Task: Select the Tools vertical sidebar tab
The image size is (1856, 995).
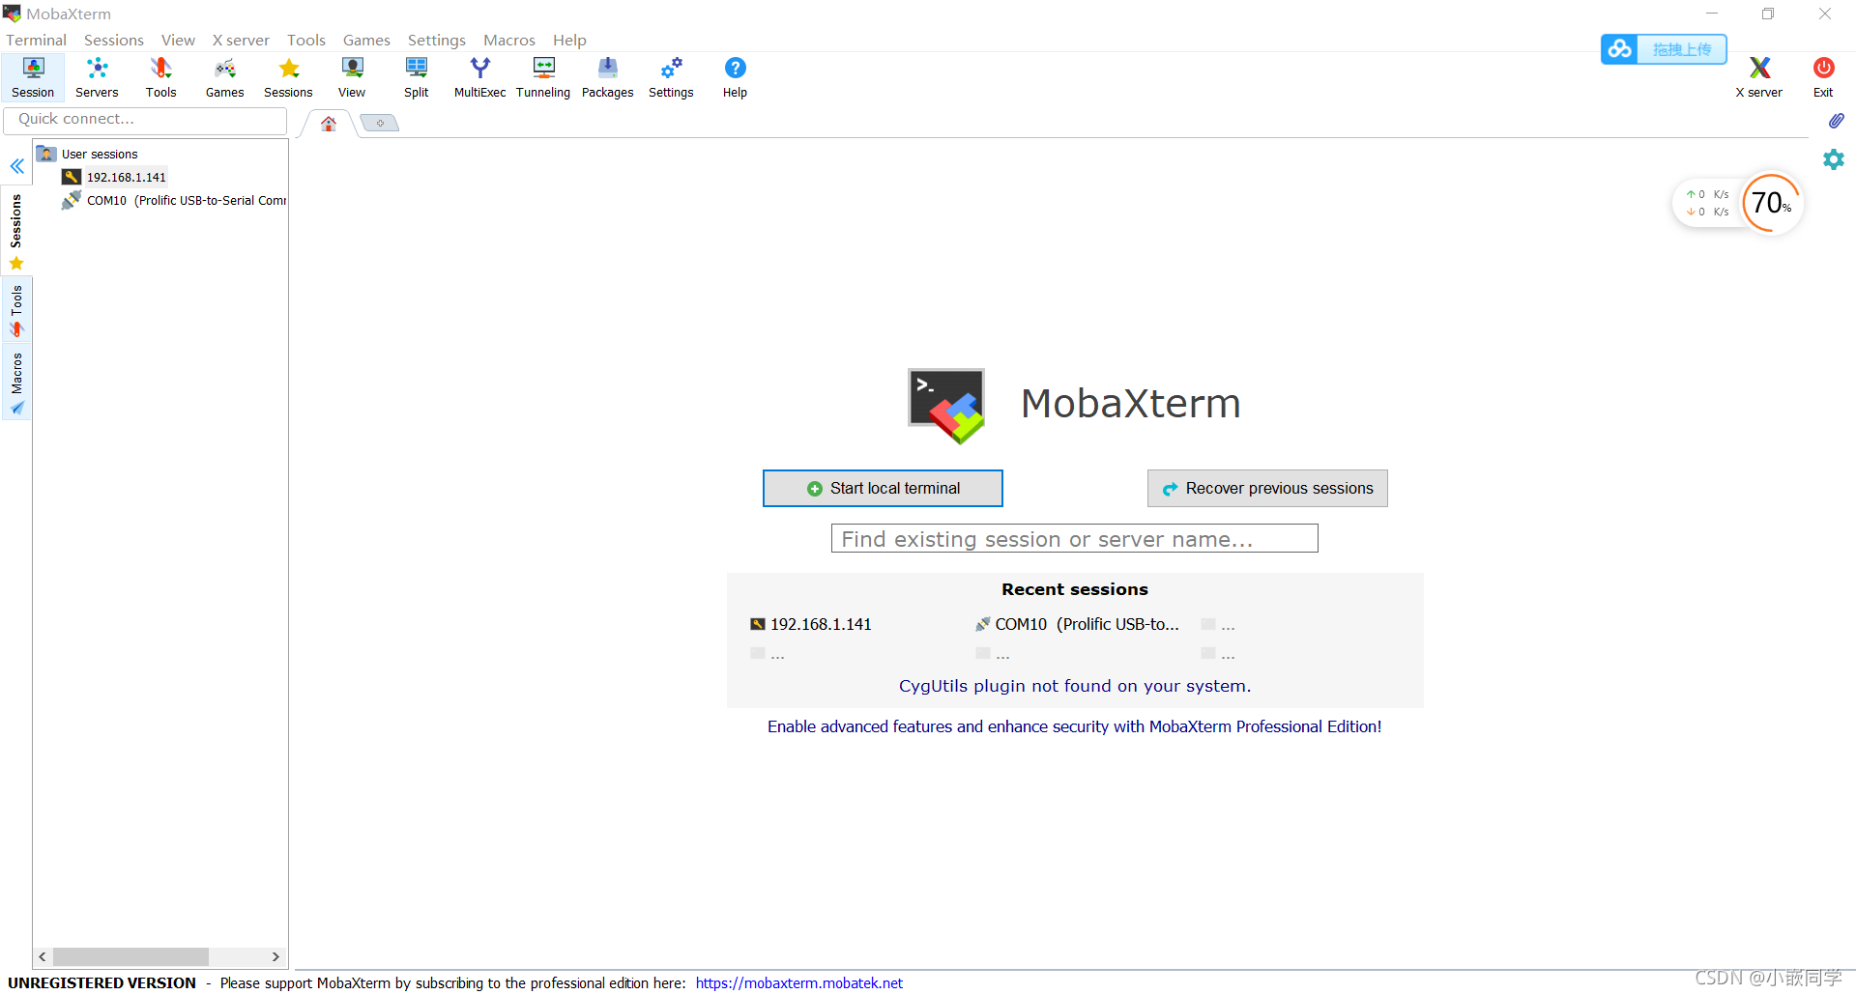Action: pyautogui.click(x=16, y=311)
